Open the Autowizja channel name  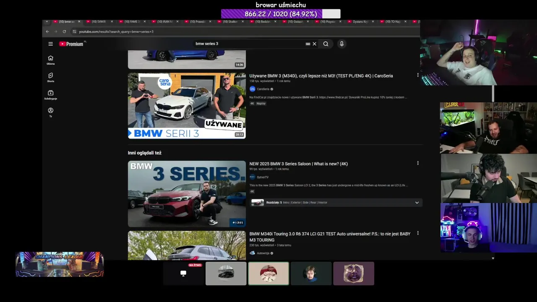coord(263,253)
